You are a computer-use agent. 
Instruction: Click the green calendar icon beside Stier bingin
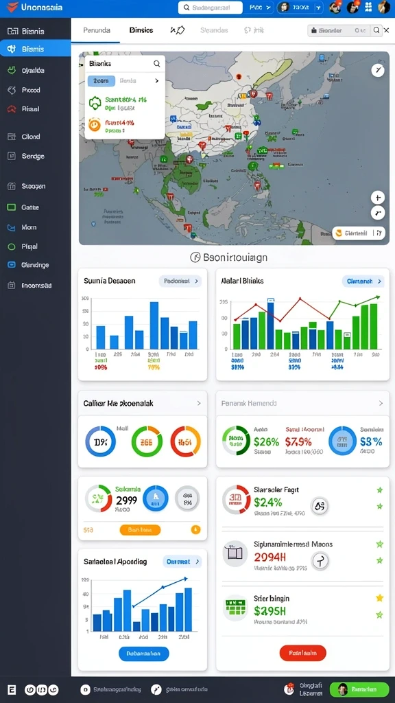pos(235,608)
